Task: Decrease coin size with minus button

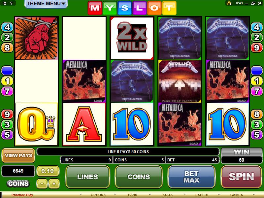Action: [x=42, y=183]
